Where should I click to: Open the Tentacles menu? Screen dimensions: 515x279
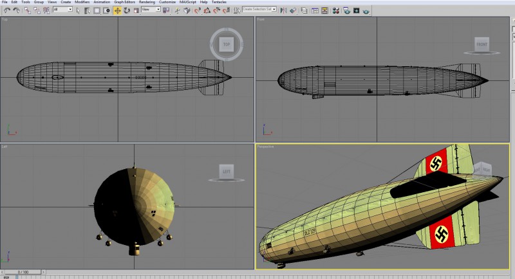[x=219, y=2]
